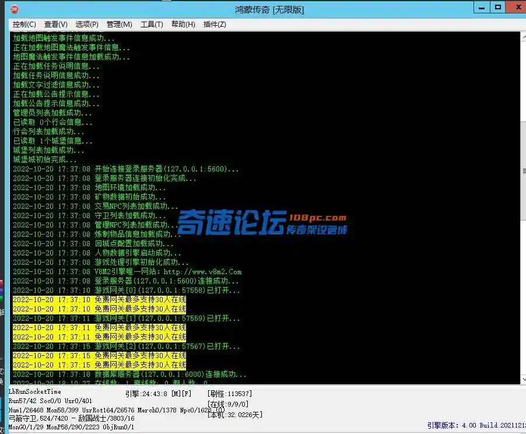The image size is (526, 434).
Task: Select log line 加载文字过滤信息成功
Action: coord(56,85)
